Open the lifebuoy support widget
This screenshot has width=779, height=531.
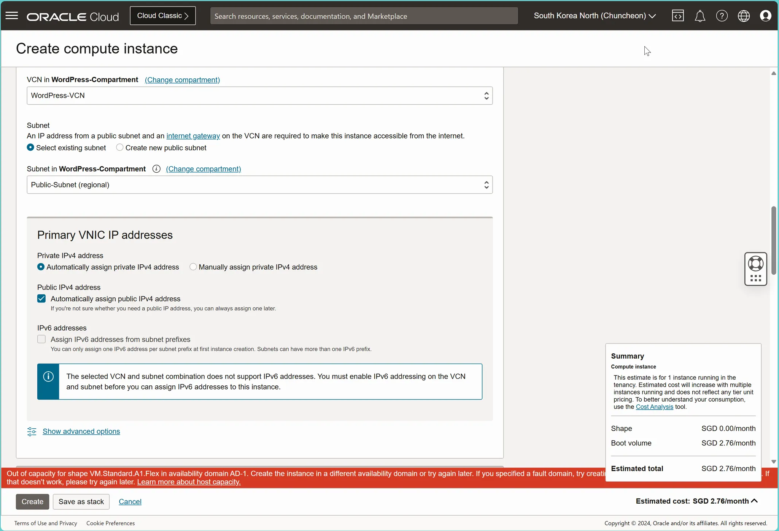point(755,264)
